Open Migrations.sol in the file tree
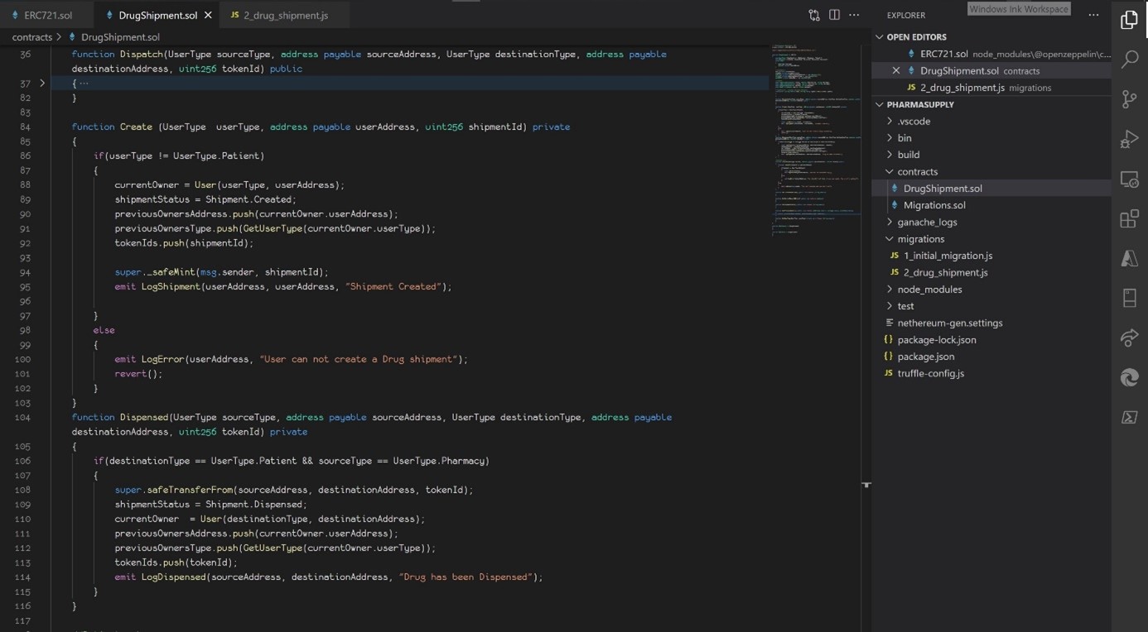This screenshot has height=632, width=1148. [x=933, y=205]
